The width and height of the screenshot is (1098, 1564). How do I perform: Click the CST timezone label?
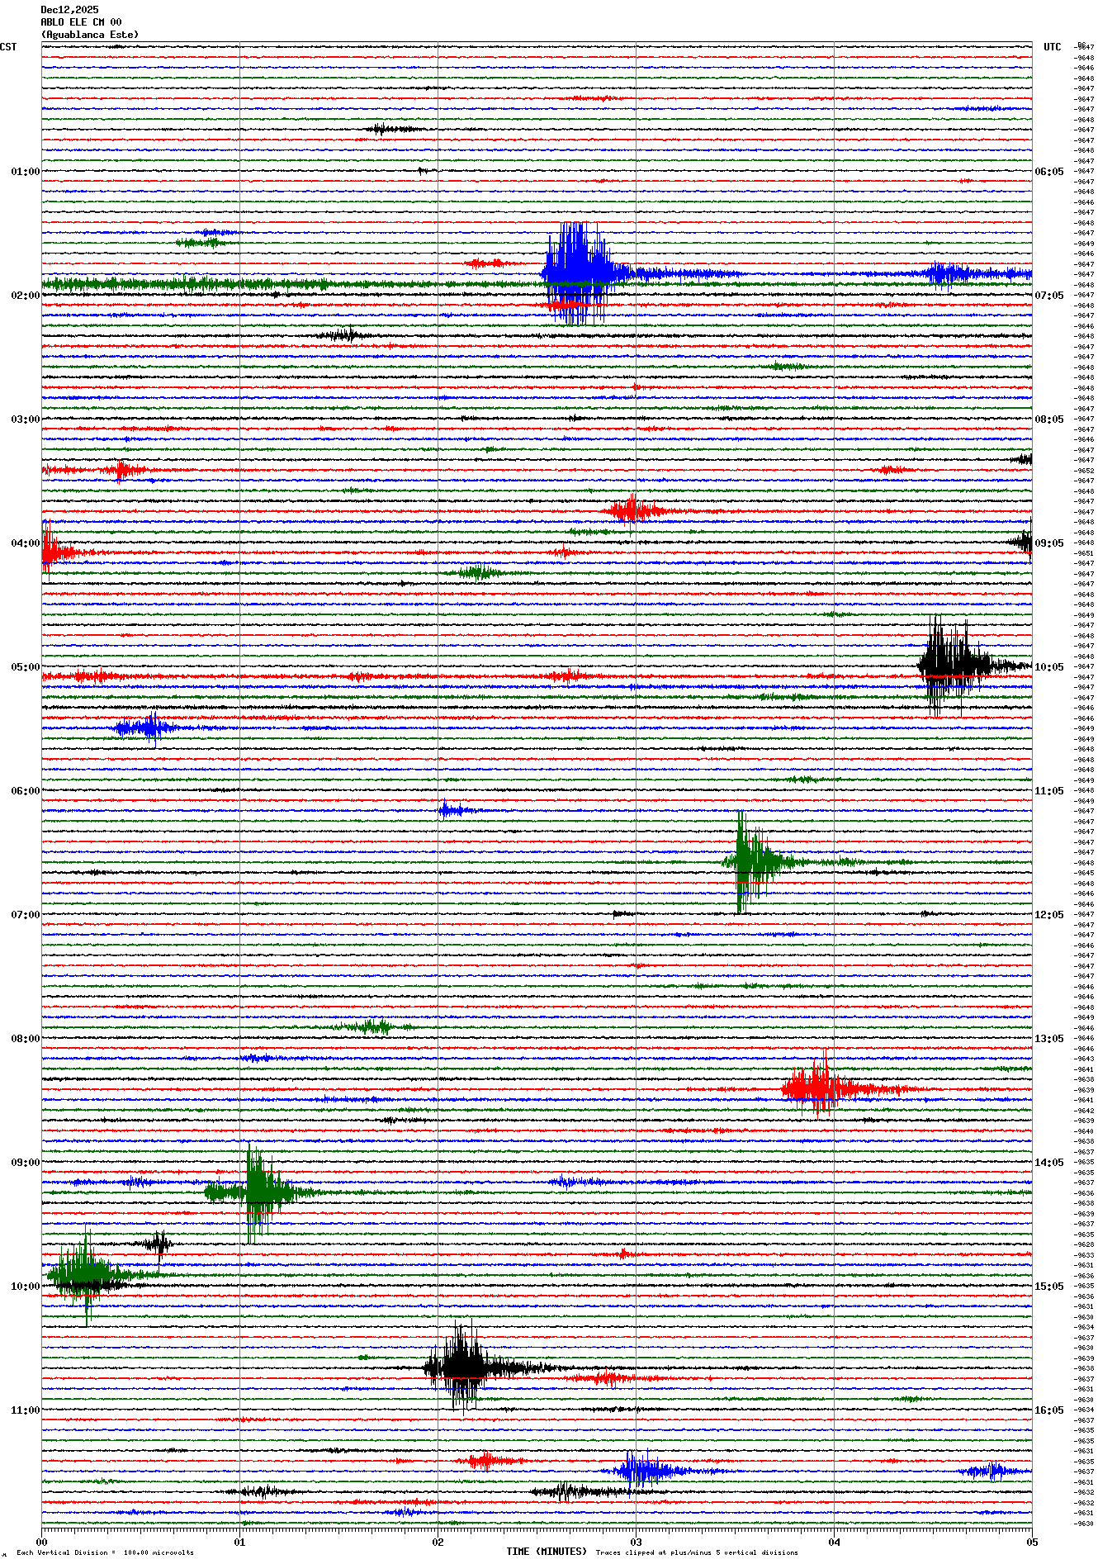tap(8, 47)
